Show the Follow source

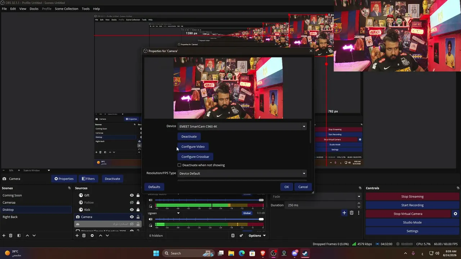pyautogui.click(x=132, y=203)
